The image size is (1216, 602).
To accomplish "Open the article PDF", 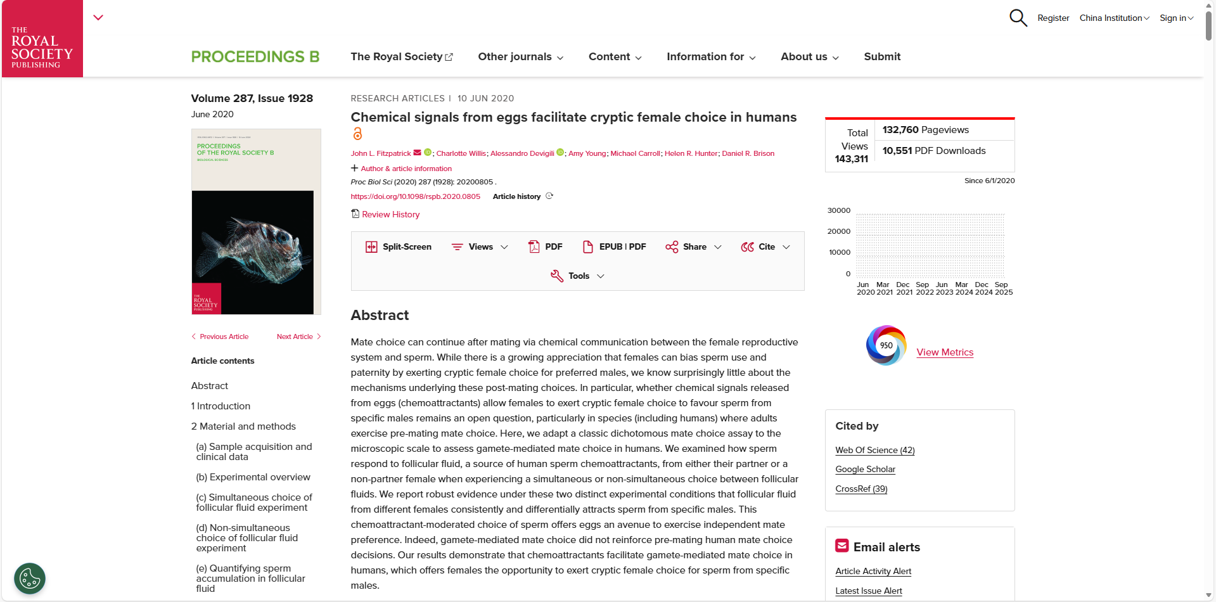I will coord(546,247).
